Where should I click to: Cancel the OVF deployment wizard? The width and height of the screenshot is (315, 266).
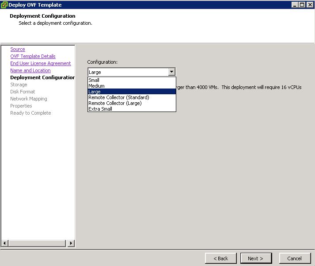coord(294,258)
